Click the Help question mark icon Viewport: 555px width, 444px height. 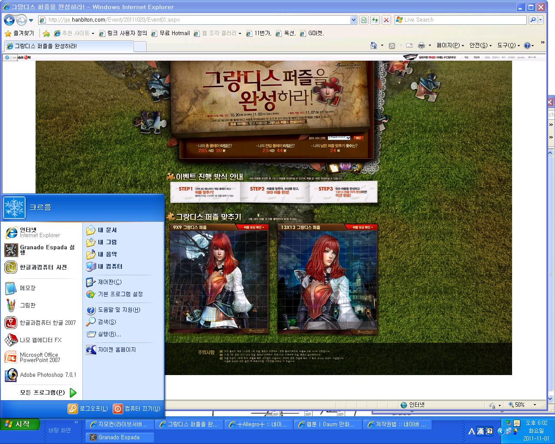pyautogui.click(x=527, y=46)
